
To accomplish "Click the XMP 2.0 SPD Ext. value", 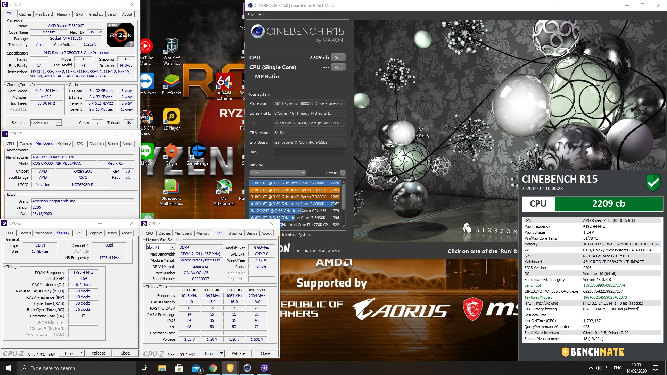I will click(x=261, y=254).
